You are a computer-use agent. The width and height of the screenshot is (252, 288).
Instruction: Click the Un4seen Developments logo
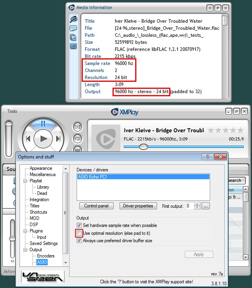click(x=43, y=277)
